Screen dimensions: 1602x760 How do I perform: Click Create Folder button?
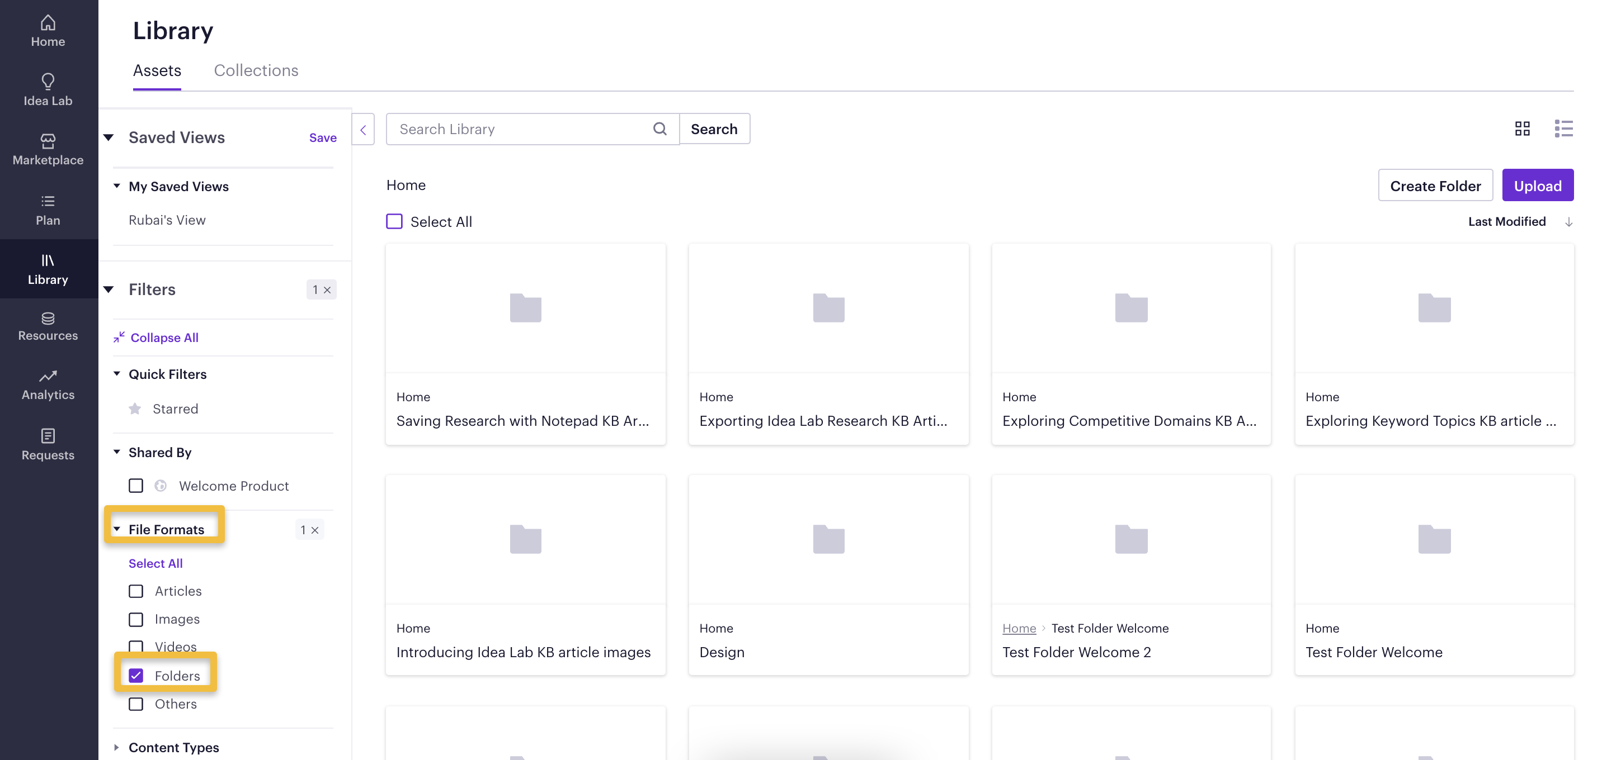pyautogui.click(x=1435, y=185)
